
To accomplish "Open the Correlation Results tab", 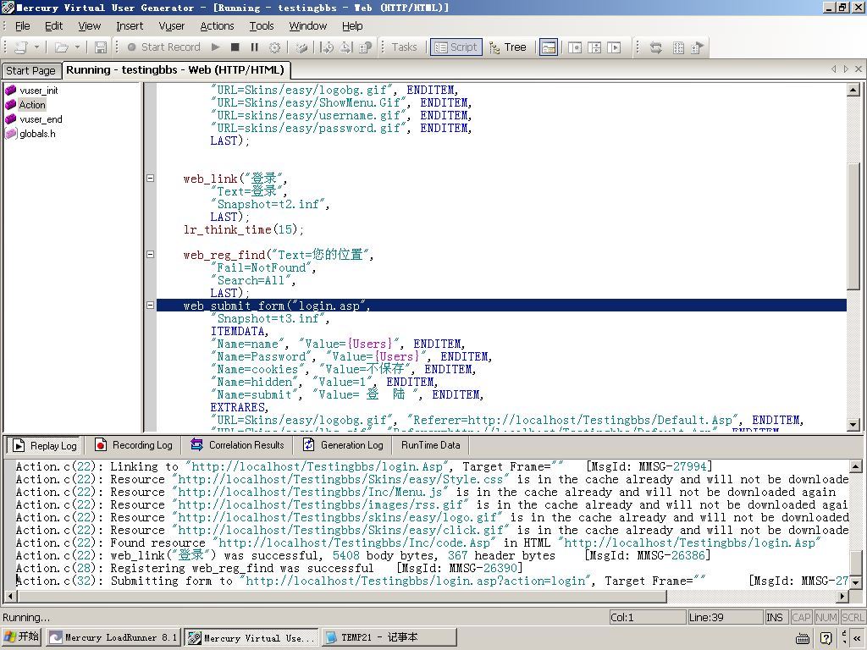I will coord(237,445).
